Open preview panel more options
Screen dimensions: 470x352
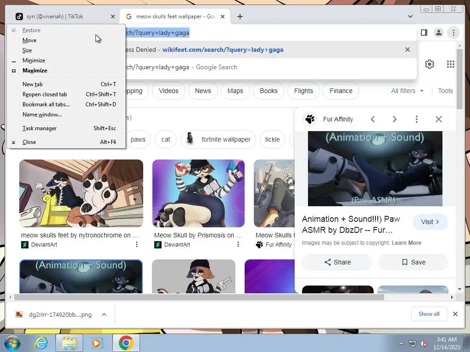click(x=417, y=119)
